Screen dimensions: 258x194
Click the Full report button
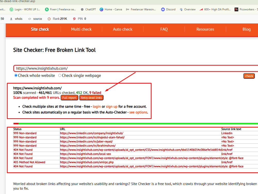(69, 98)
